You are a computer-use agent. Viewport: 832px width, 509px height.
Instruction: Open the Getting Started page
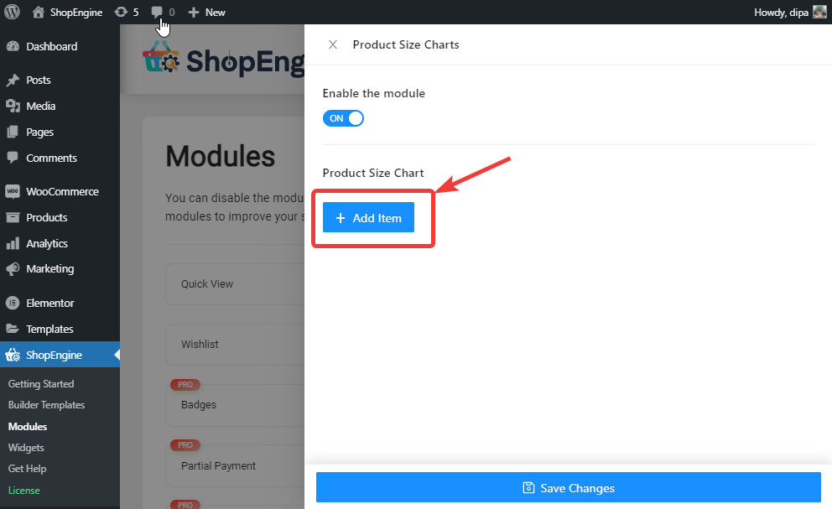(41, 384)
